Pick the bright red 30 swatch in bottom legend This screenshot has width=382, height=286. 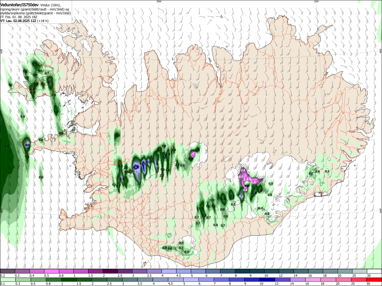[374, 279]
